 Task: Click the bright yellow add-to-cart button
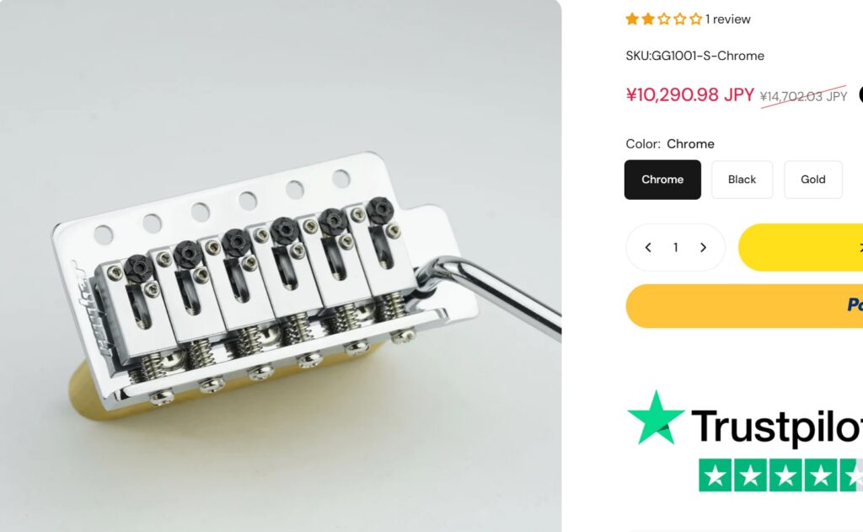pos(801,247)
